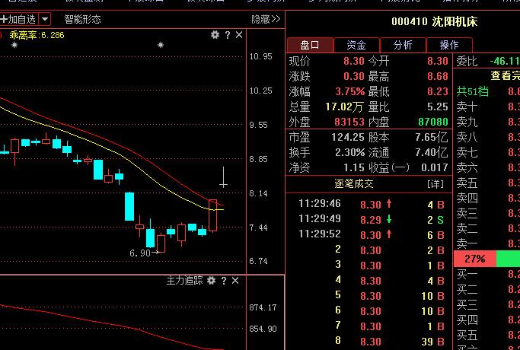Switch to the 资金 tab
Image resolution: width=520 pixels, height=350 pixels.
point(356,45)
